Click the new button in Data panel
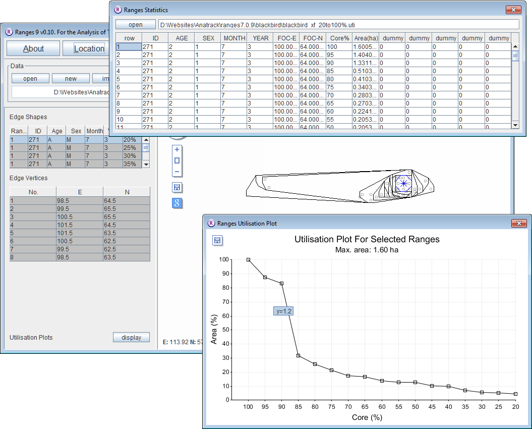532x429 pixels. click(x=71, y=78)
